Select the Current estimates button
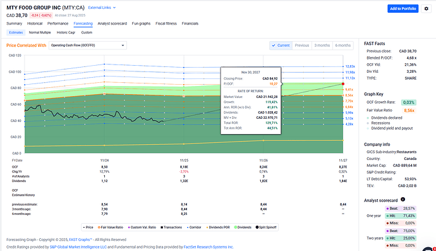Image resolution: width=436 pixels, height=251 pixels. tap(281, 46)
